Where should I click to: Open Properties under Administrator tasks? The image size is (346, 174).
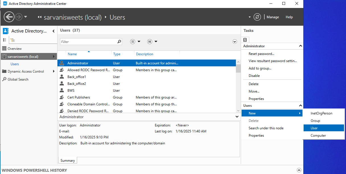[x=256, y=99]
